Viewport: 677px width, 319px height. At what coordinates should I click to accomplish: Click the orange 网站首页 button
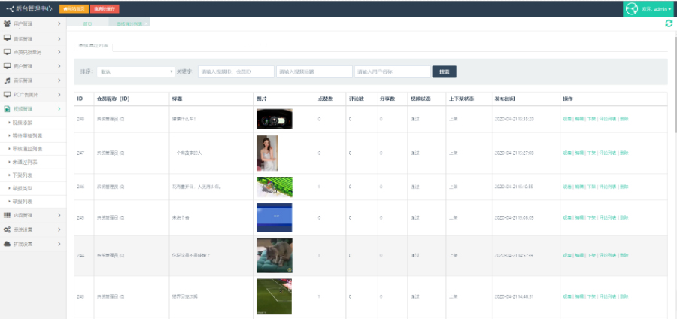[73, 8]
